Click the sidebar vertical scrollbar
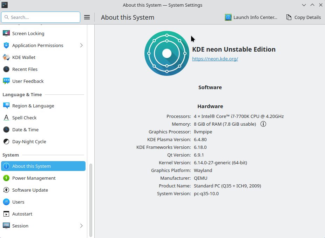The image size is (325, 238). [90, 200]
